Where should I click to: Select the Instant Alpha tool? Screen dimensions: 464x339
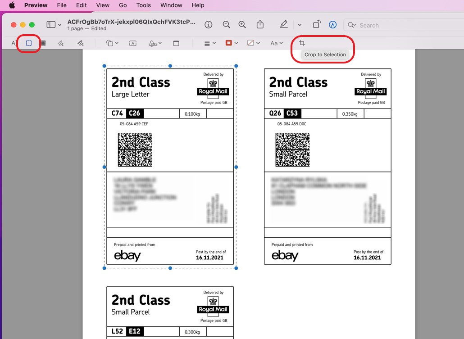[43, 43]
